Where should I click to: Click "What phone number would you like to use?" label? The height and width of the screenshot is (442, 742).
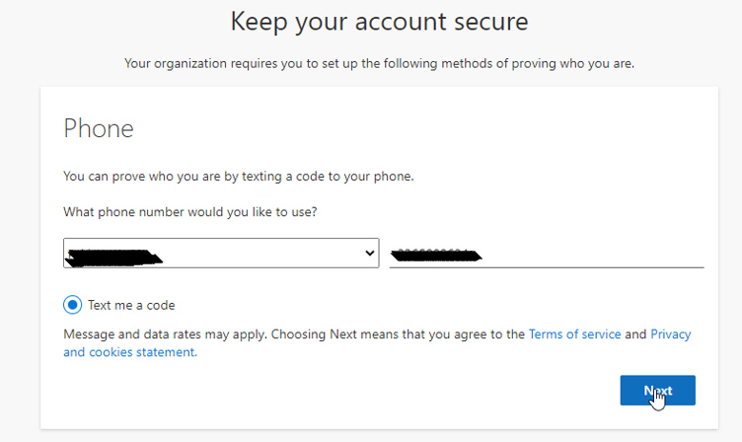pyautogui.click(x=190, y=212)
